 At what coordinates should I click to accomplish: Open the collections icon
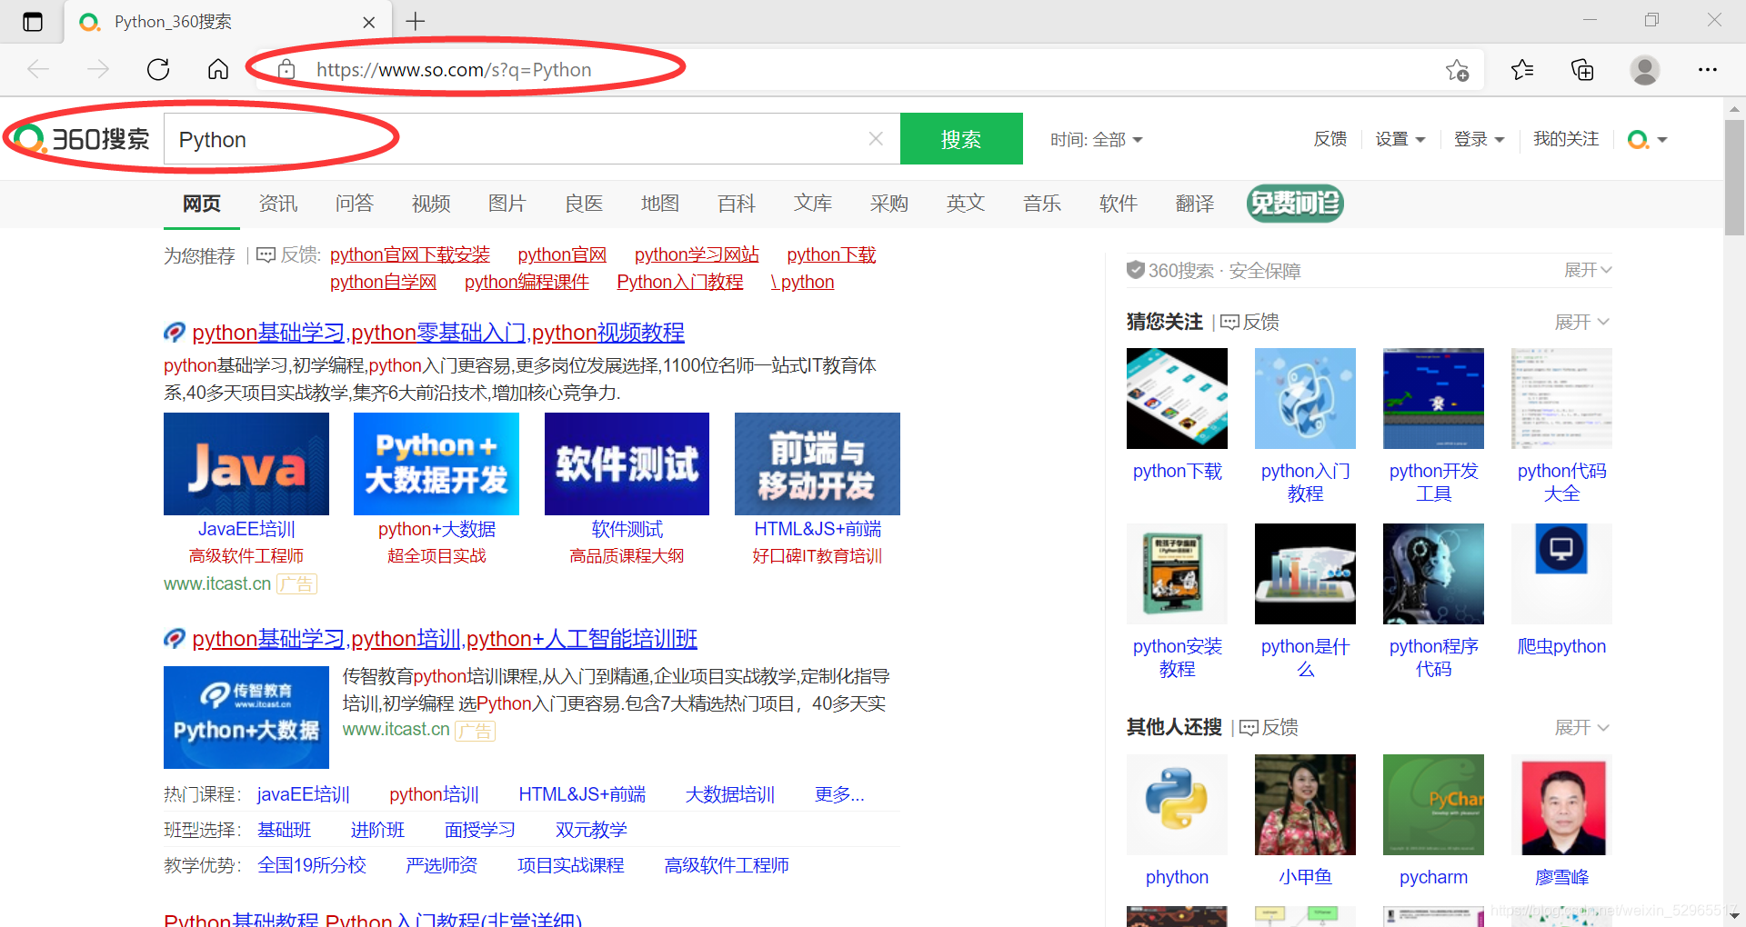(1582, 69)
